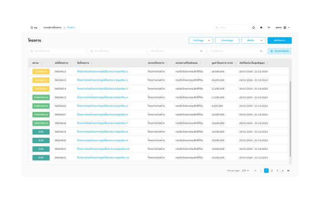The width and height of the screenshot is (320, 199).
Task: Click the Admin user avatar icon
Action: [x=285, y=27]
